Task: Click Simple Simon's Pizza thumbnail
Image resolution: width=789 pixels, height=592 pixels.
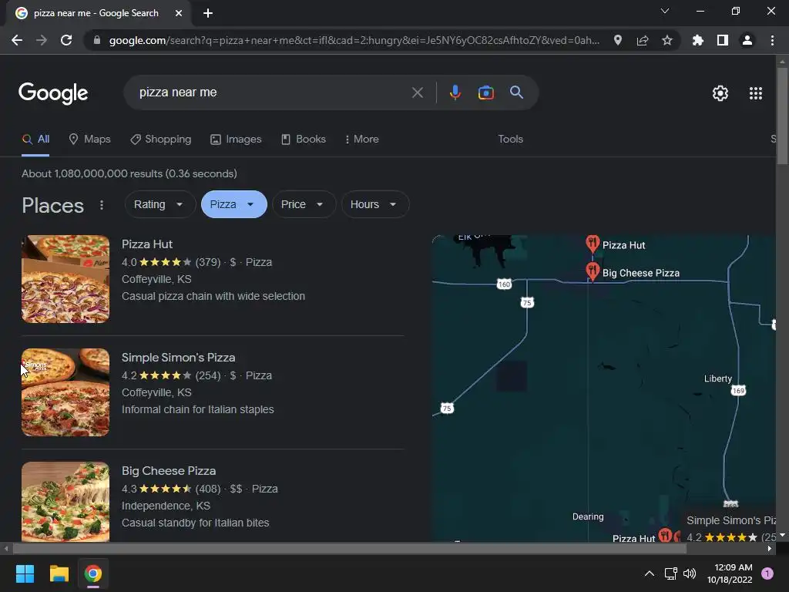Action: click(65, 392)
